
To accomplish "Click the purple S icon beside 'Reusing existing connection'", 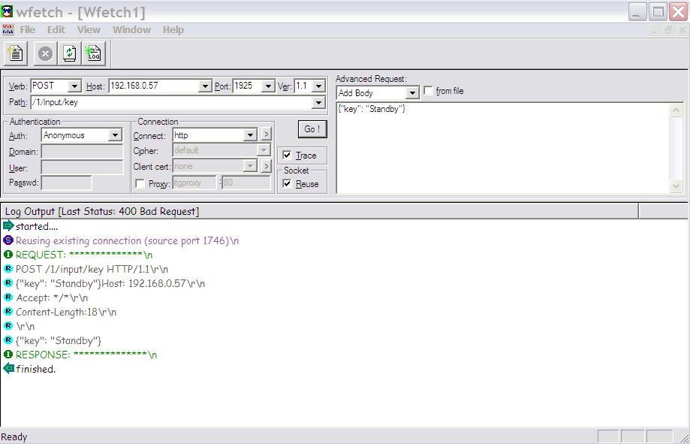I will pos(8,240).
